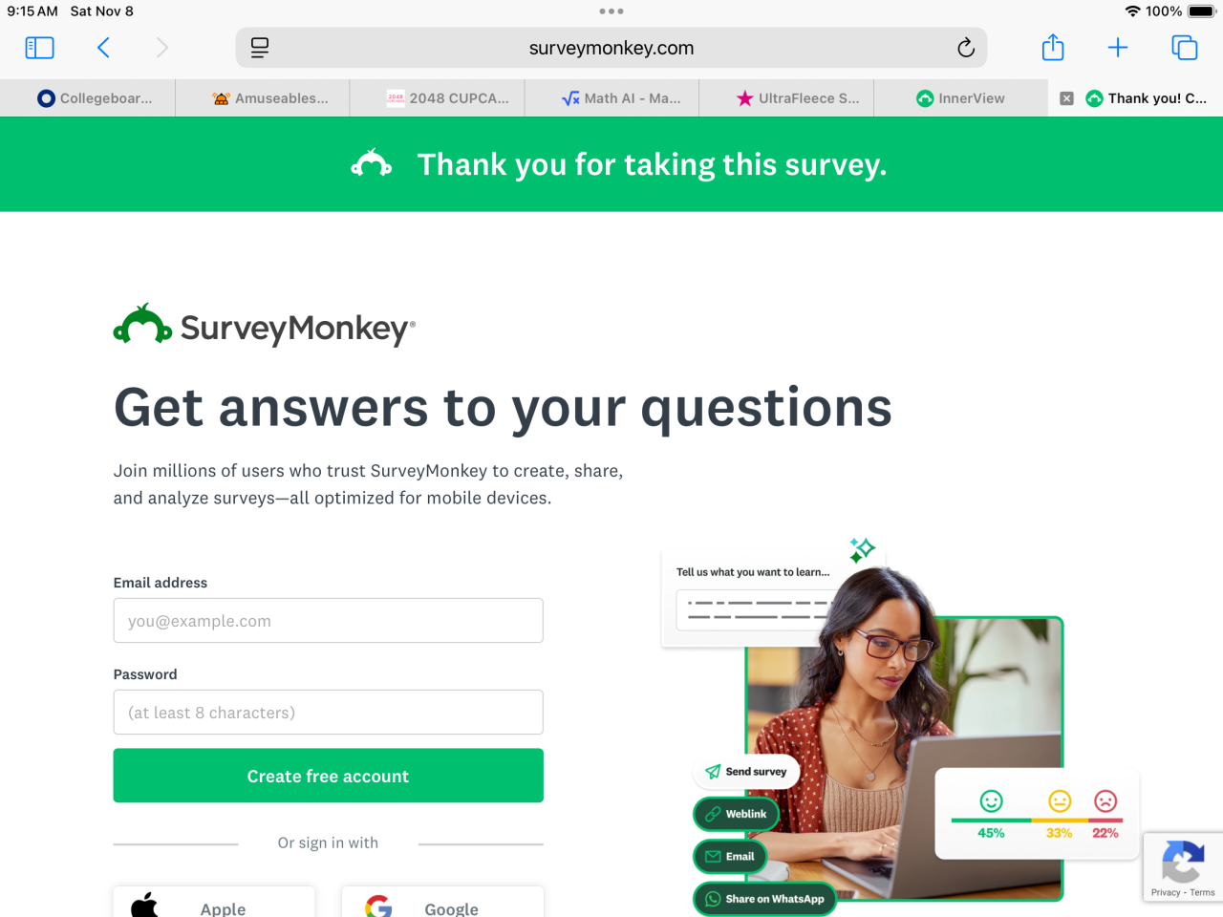Open the share sheet icon
The image size is (1223, 917).
[1053, 47]
